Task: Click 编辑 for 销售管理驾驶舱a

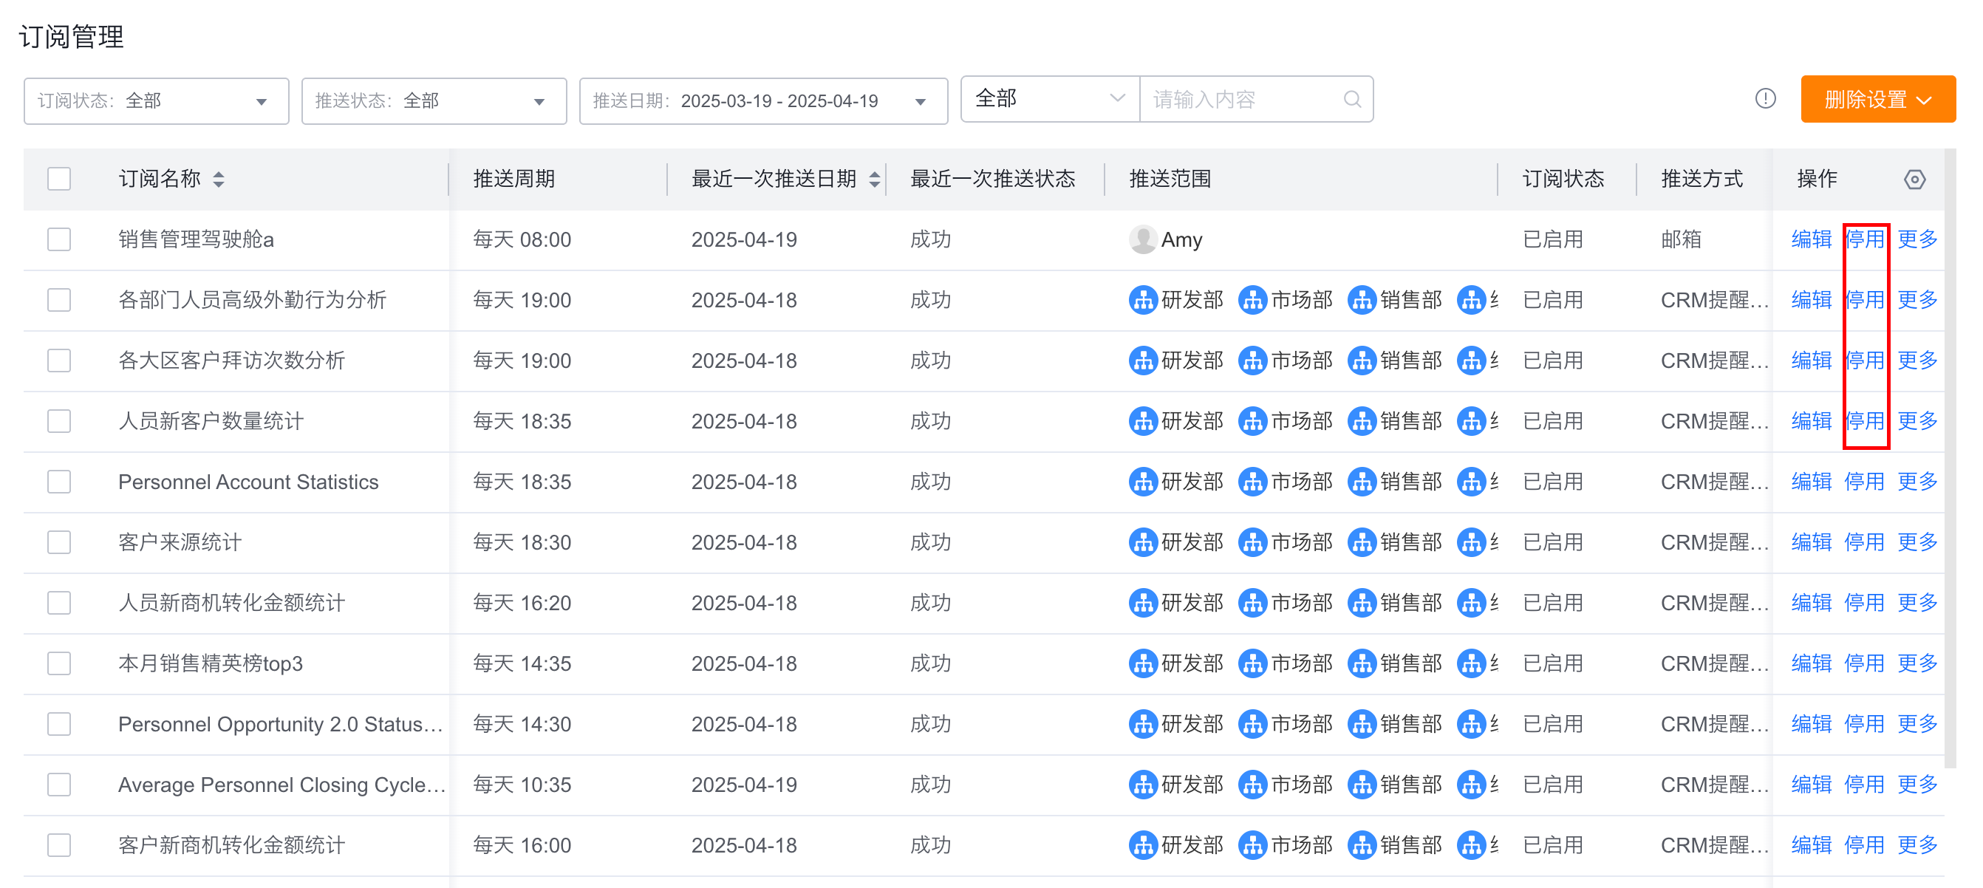Action: [x=1812, y=239]
